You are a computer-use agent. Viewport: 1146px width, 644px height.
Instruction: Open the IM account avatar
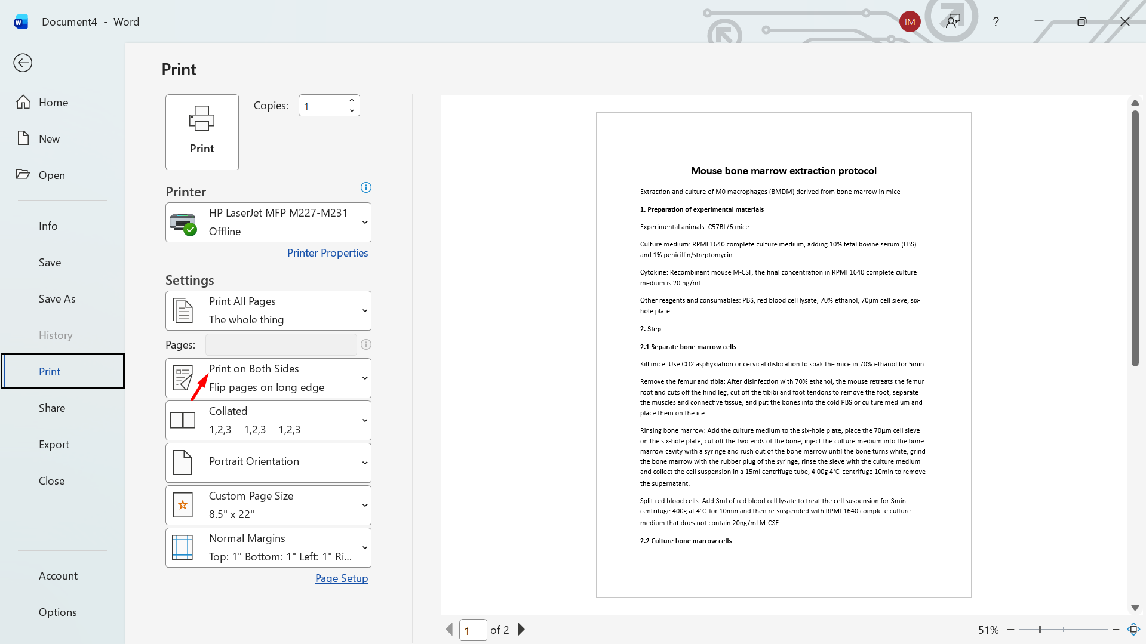(x=910, y=21)
